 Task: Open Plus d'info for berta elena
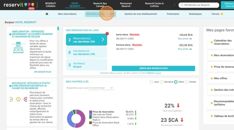point(185,39)
